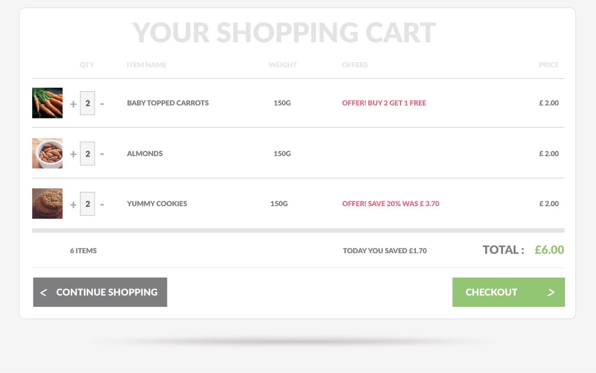This screenshot has height=373, width=596.
Task: Click the Save 20% cookies offer
Action: click(x=391, y=204)
